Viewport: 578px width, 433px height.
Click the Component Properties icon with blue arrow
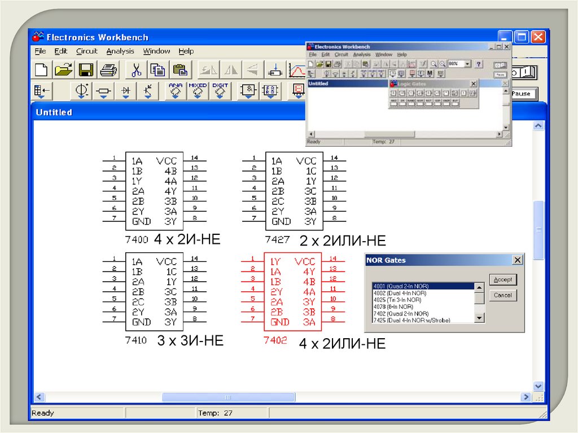click(275, 69)
